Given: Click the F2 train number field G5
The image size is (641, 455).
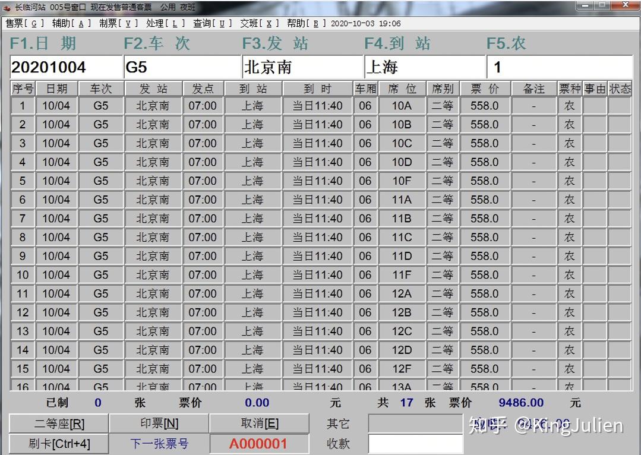Looking at the screenshot, I should (182, 67).
